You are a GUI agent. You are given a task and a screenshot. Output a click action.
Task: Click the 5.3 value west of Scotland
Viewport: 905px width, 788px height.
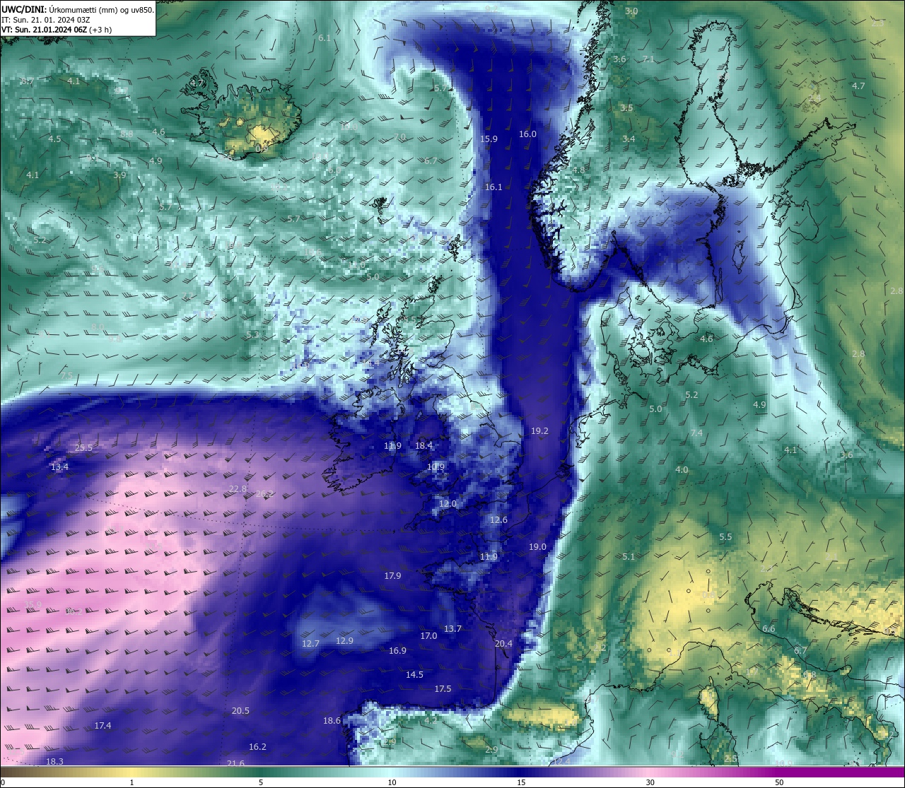point(252,334)
